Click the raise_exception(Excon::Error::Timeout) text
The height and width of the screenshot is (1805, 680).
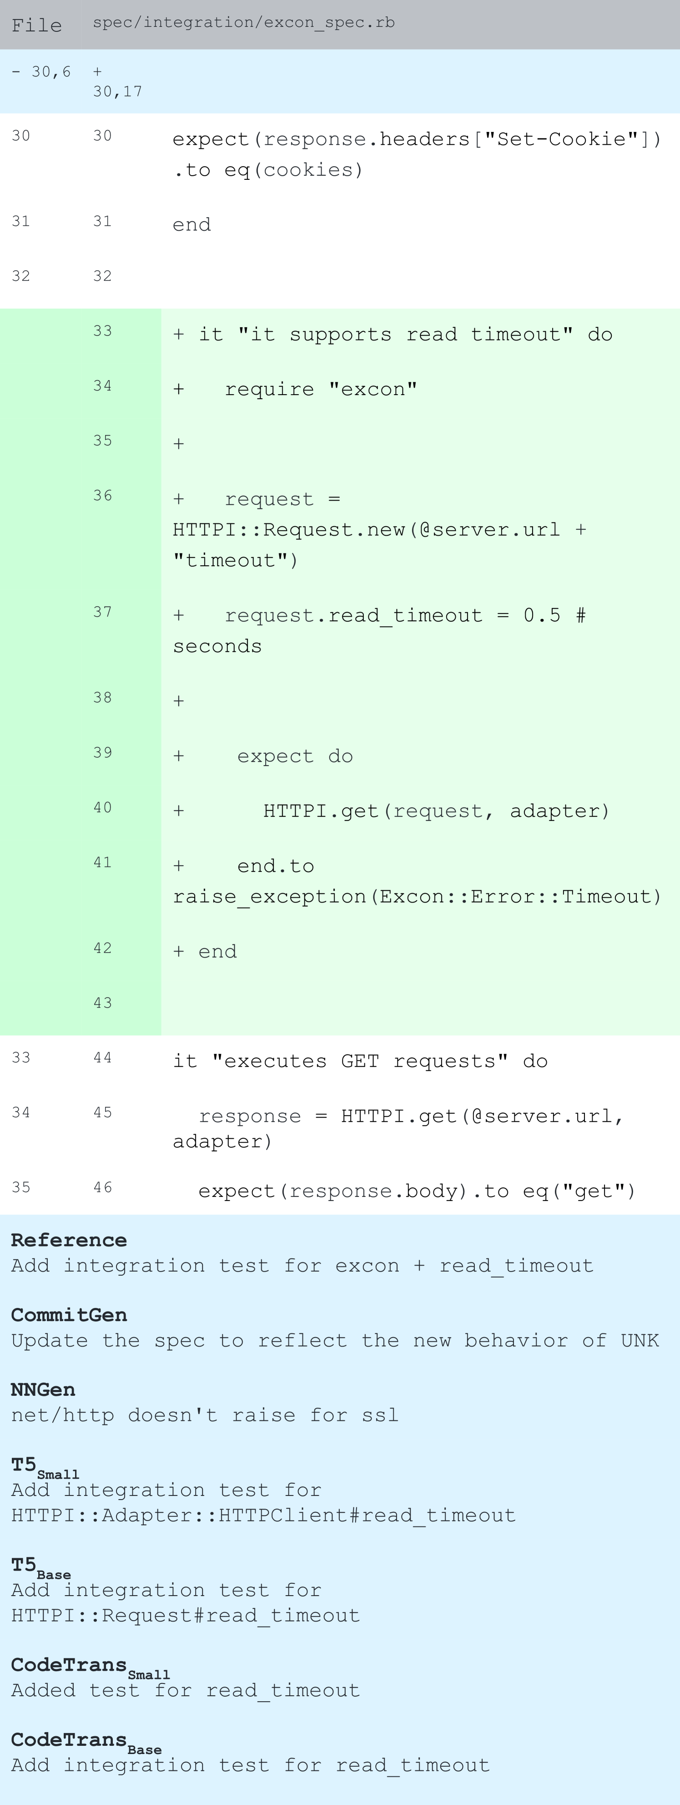pos(417,896)
